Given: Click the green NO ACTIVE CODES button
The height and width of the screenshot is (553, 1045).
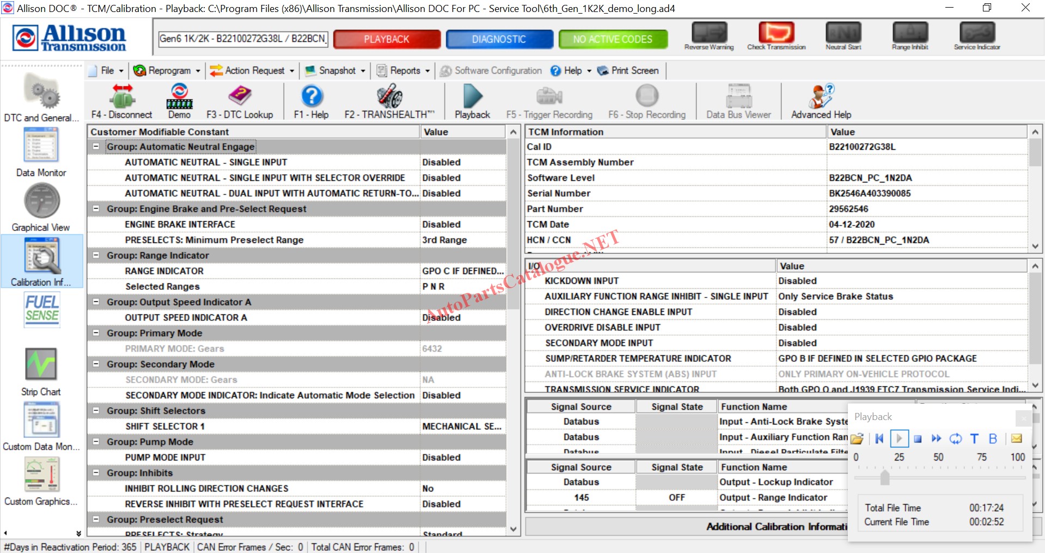Looking at the screenshot, I should point(613,39).
